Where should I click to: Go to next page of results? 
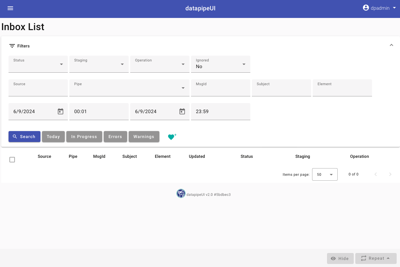point(390,174)
